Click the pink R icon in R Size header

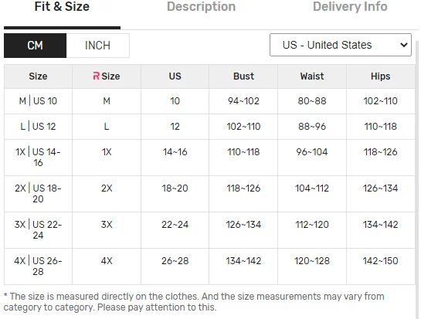(x=96, y=76)
